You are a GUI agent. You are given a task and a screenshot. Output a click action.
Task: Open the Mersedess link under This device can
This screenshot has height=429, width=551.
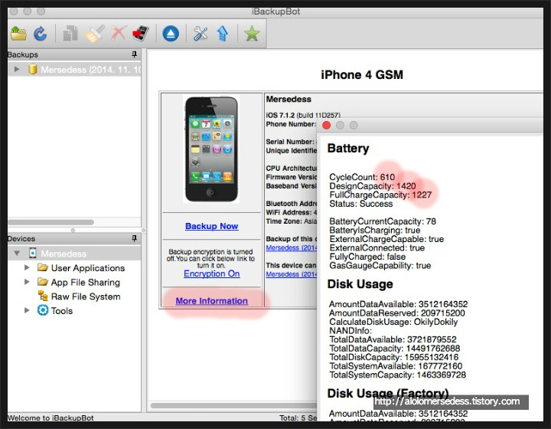tap(291, 274)
